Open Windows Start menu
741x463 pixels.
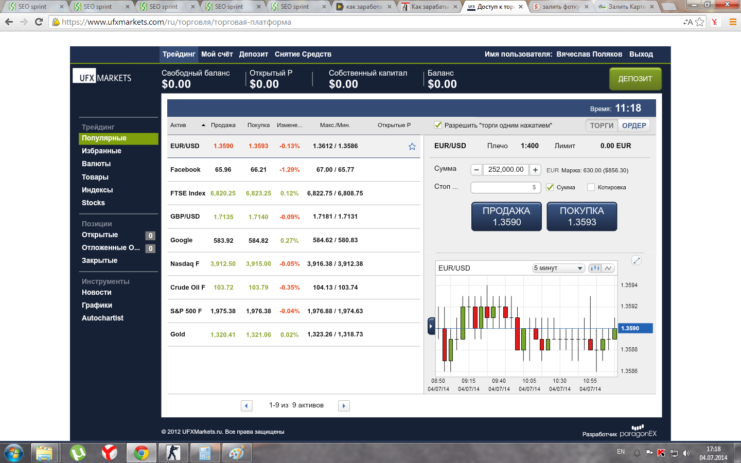[14, 453]
